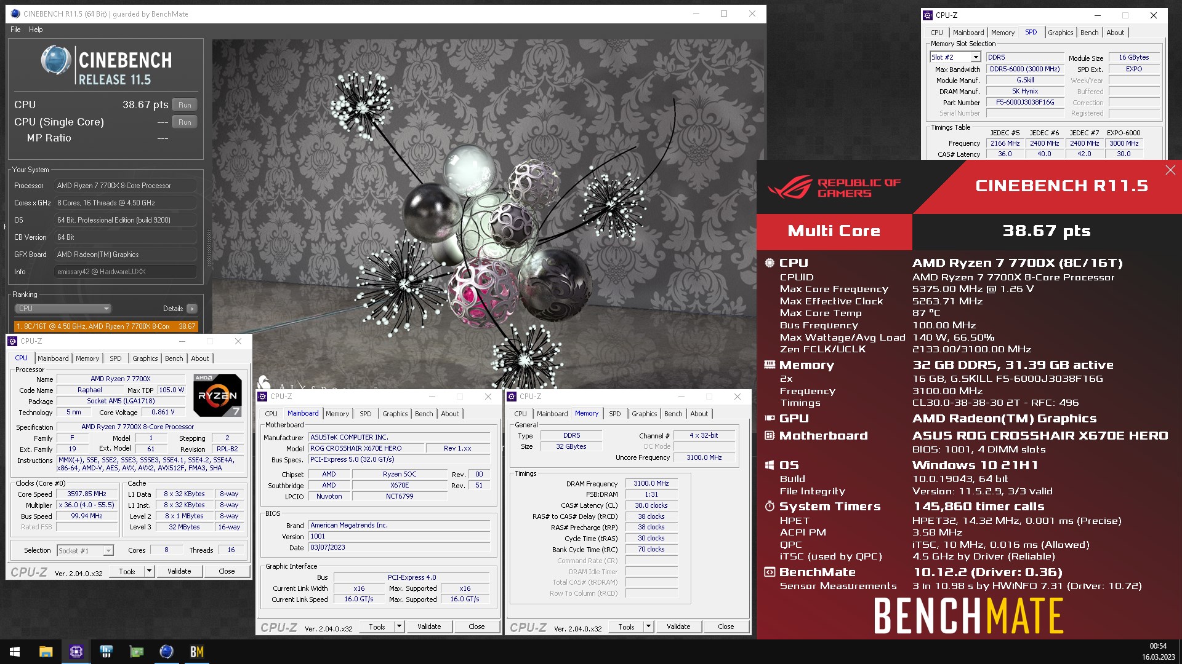Click the DRAM Frequency 3100.0 MHz value

pos(651,484)
